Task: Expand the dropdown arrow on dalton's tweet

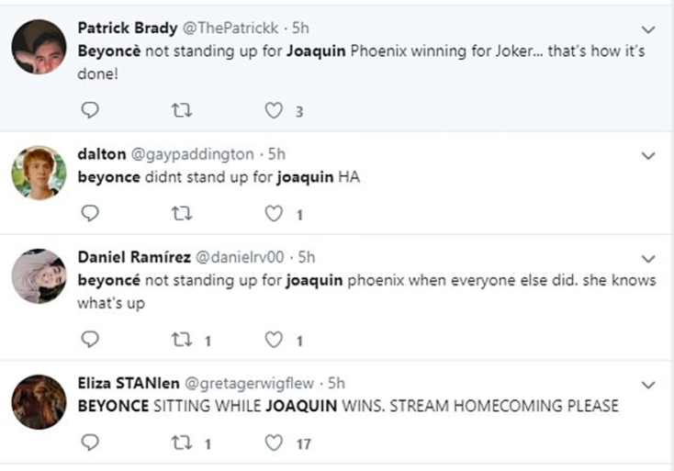Action: pos(648,156)
